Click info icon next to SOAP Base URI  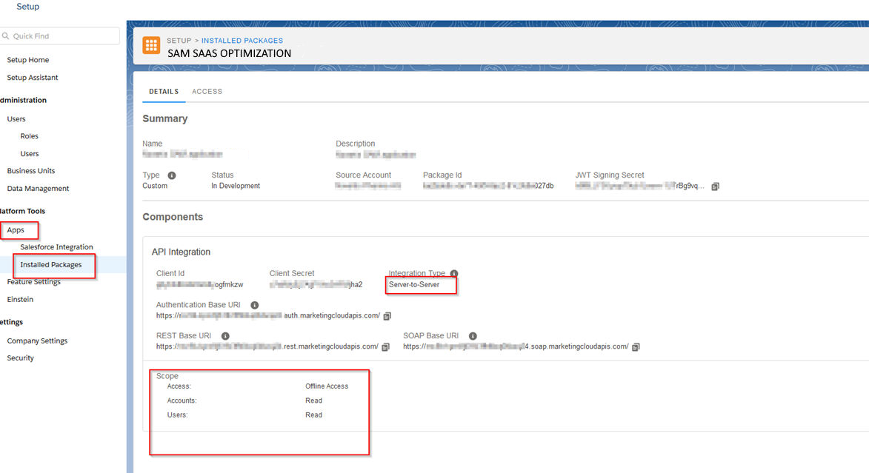tap(473, 336)
